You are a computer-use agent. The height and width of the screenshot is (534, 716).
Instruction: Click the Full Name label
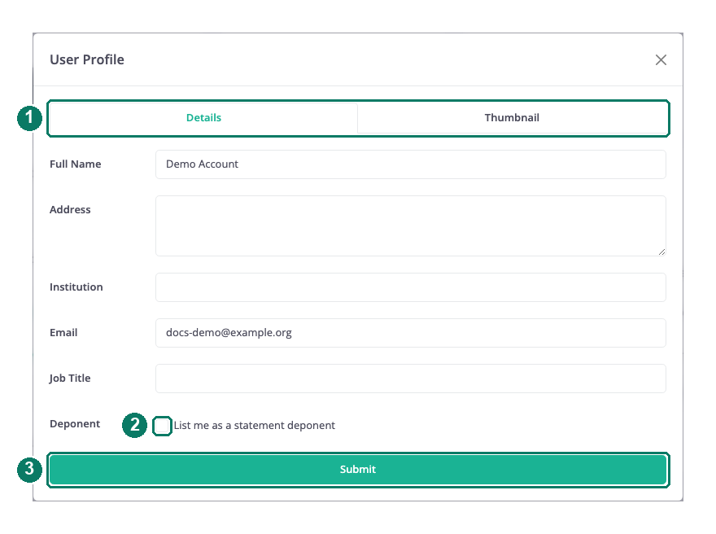76,164
